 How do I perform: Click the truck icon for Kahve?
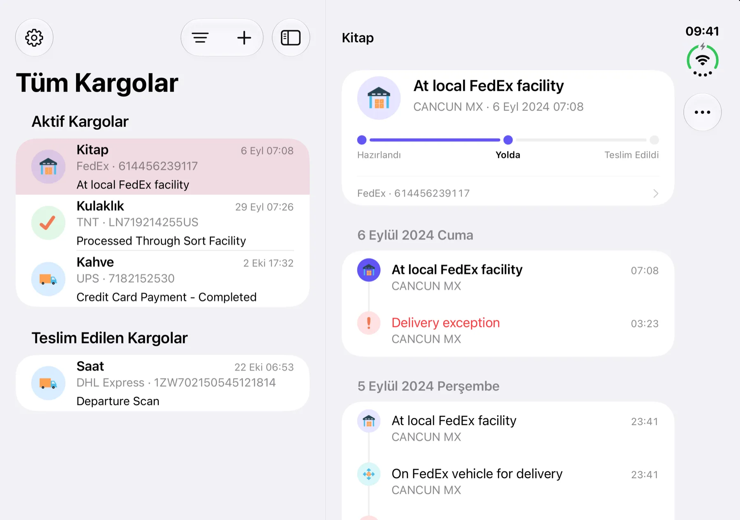(x=48, y=279)
